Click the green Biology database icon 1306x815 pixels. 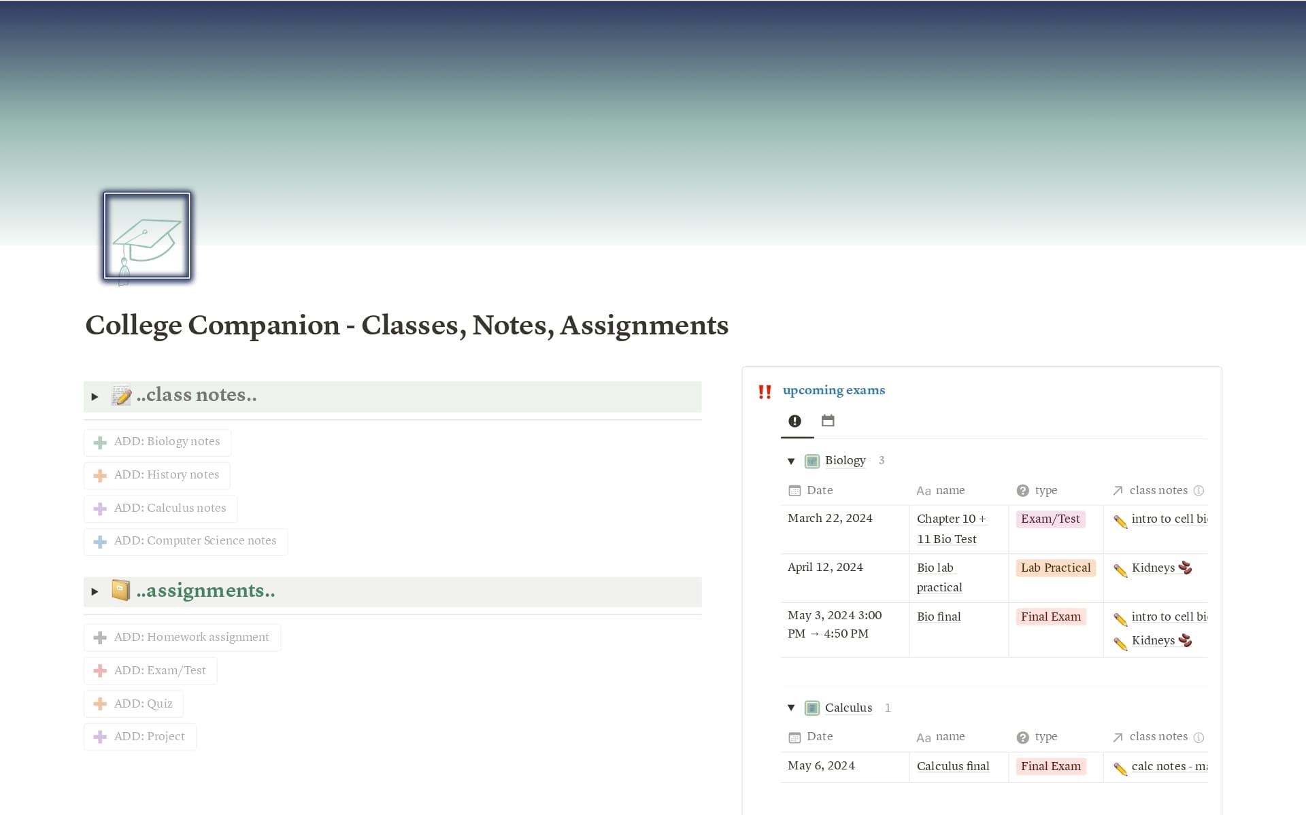pos(812,460)
